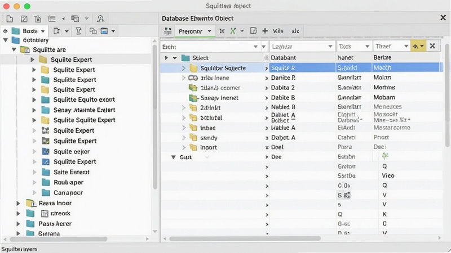Click the green X icon in database toolbar
This screenshot has width=451, height=253.
point(233,31)
